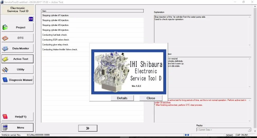Click the Menu list icon
The width and height of the screenshot is (257, 138).
tap(5, 128)
